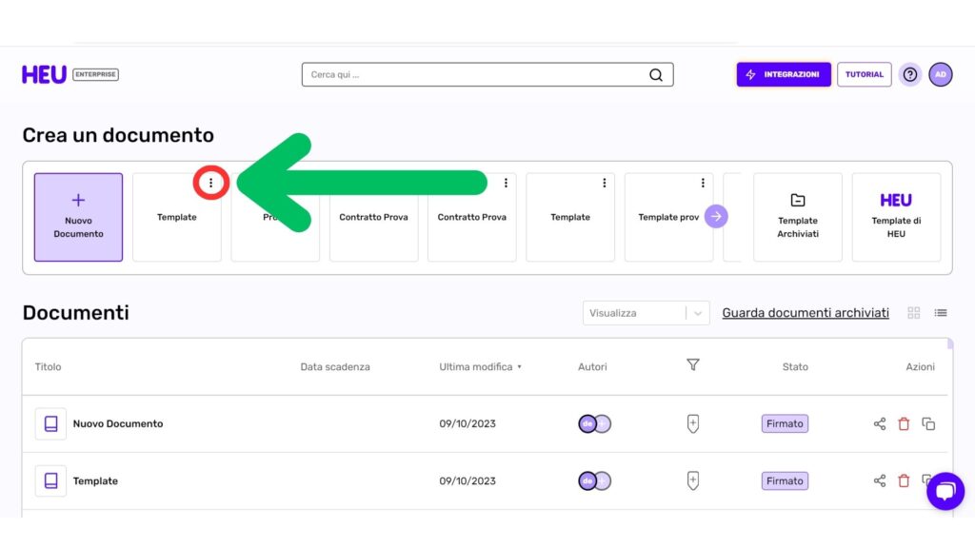Open options menu of second Template card
This screenshot has width=975, height=548.
pyautogui.click(x=604, y=183)
